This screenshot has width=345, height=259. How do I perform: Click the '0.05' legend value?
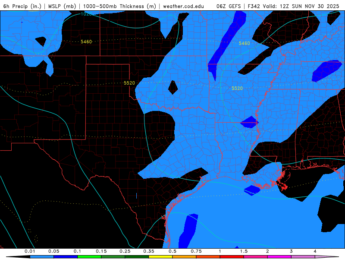pyautogui.click(x=53, y=251)
